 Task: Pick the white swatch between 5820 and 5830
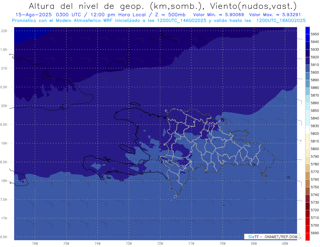coord(307,129)
